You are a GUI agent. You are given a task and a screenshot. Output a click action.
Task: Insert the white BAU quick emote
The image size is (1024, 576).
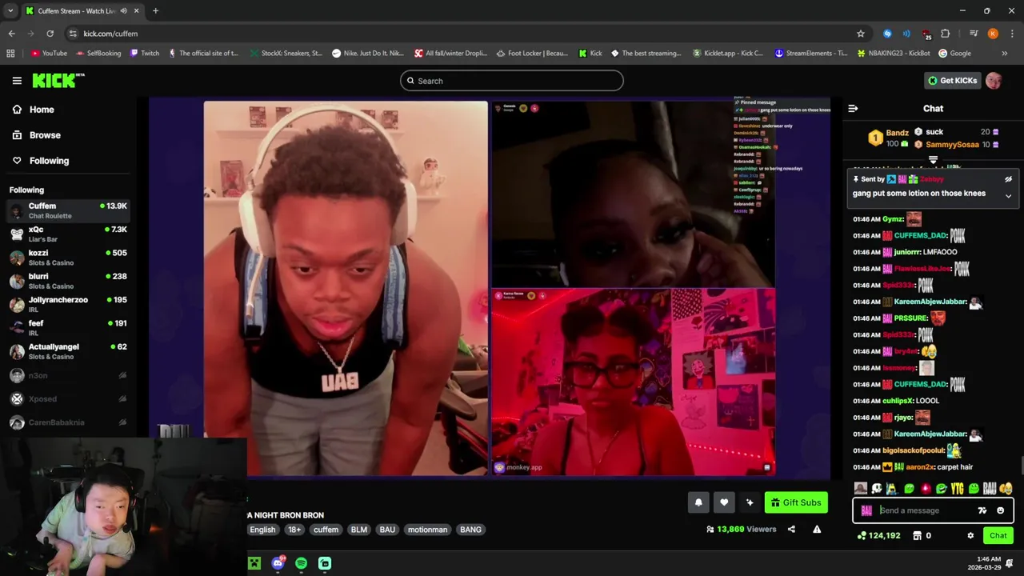click(x=990, y=489)
